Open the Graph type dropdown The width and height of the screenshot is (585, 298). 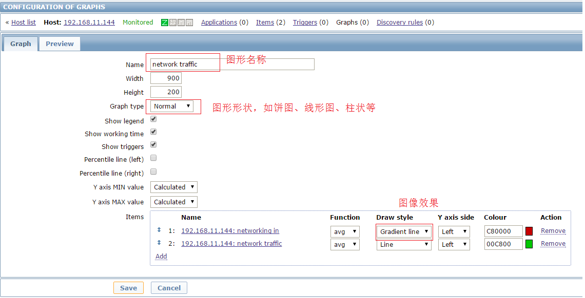171,107
